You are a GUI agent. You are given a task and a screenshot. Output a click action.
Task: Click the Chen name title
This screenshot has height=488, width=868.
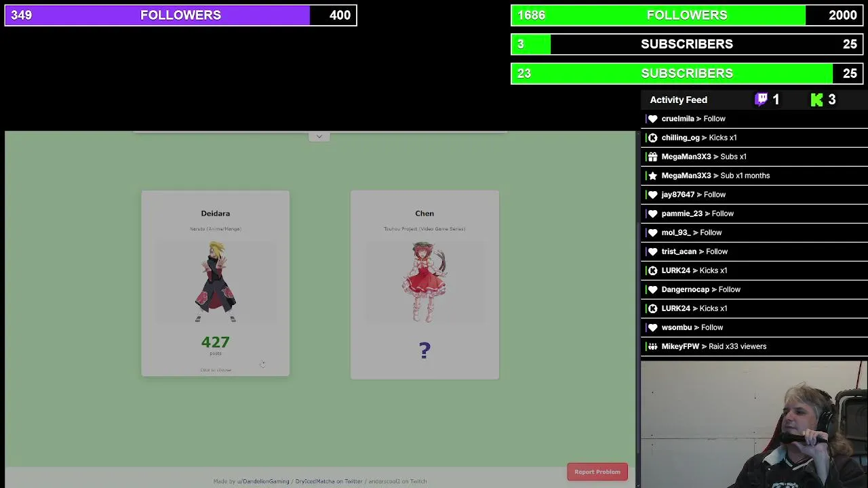tap(425, 213)
